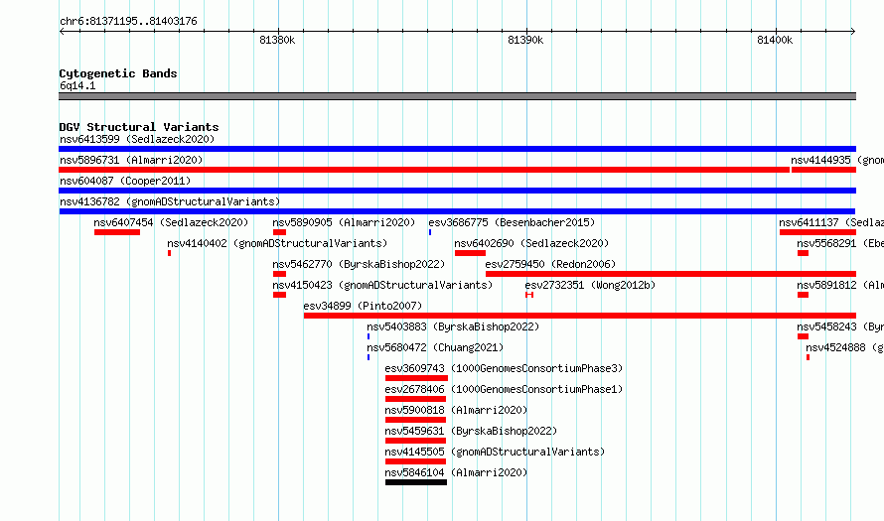Open nsv4150423 (gnomADStructuralVariants) label
Image resolution: width=884 pixels, height=521 pixels.
(x=382, y=285)
